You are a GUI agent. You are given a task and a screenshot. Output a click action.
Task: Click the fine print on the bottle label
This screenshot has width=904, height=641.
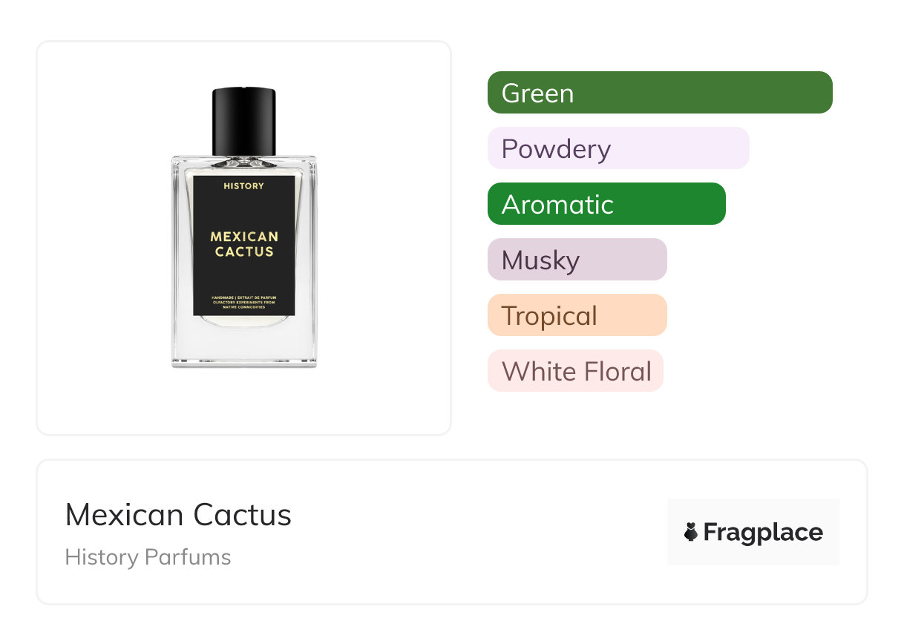point(243,302)
